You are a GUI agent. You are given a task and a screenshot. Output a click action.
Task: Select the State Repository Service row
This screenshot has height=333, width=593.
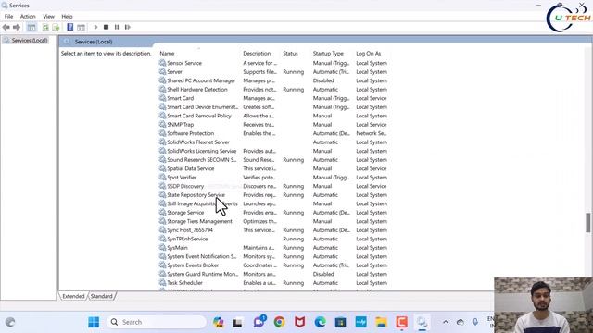tap(273, 195)
